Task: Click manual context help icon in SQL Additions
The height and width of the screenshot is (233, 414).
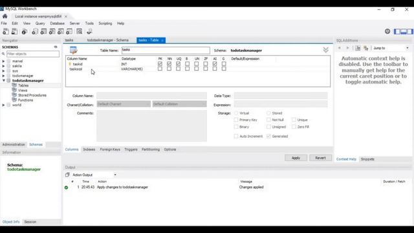Action: (x=358, y=48)
